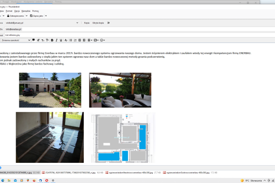Viewport: 275px width, 183px height.
Task: Open the insert object dropdown
Action: click(x=96, y=40)
